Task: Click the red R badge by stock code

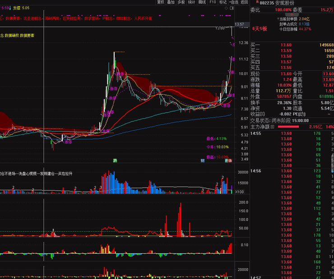Action: (x=257, y=3)
